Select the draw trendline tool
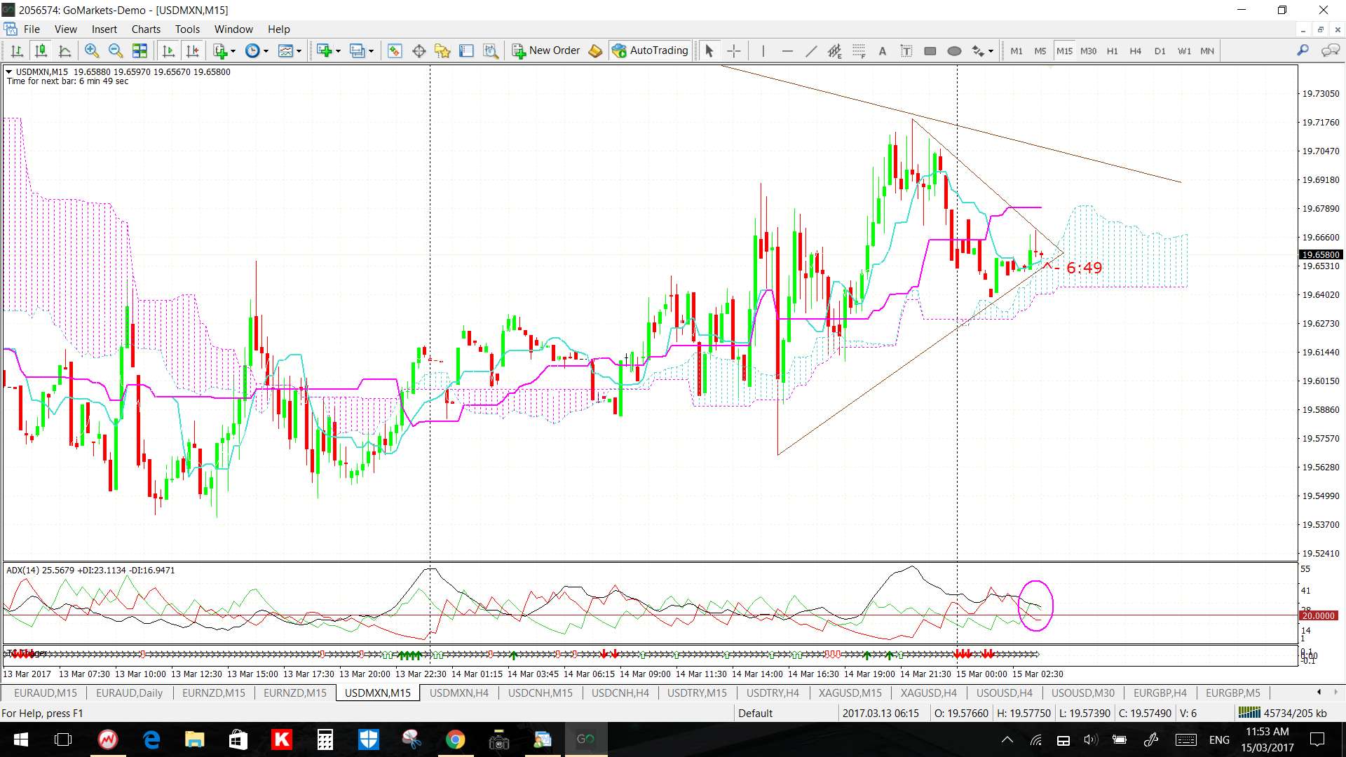1346x757 pixels. coord(811,50)
